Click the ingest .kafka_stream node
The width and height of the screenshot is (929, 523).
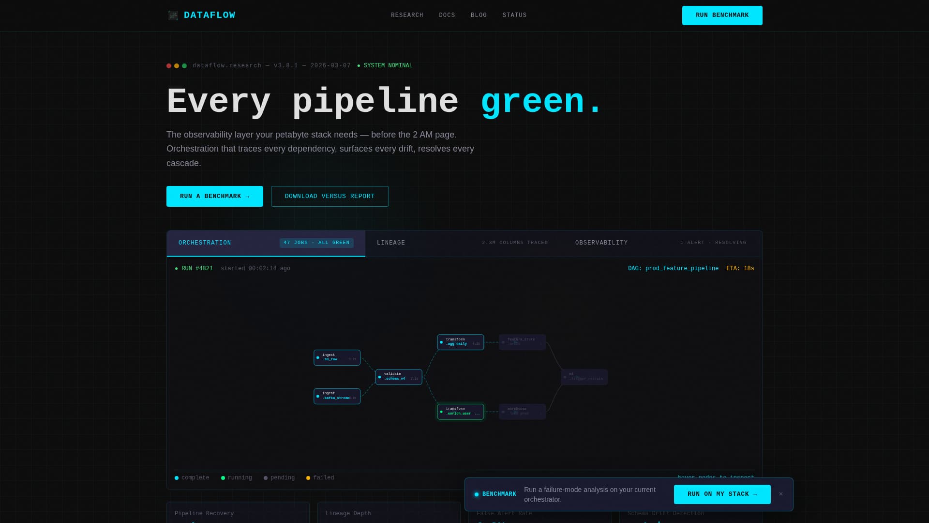[x=337, y=396]
